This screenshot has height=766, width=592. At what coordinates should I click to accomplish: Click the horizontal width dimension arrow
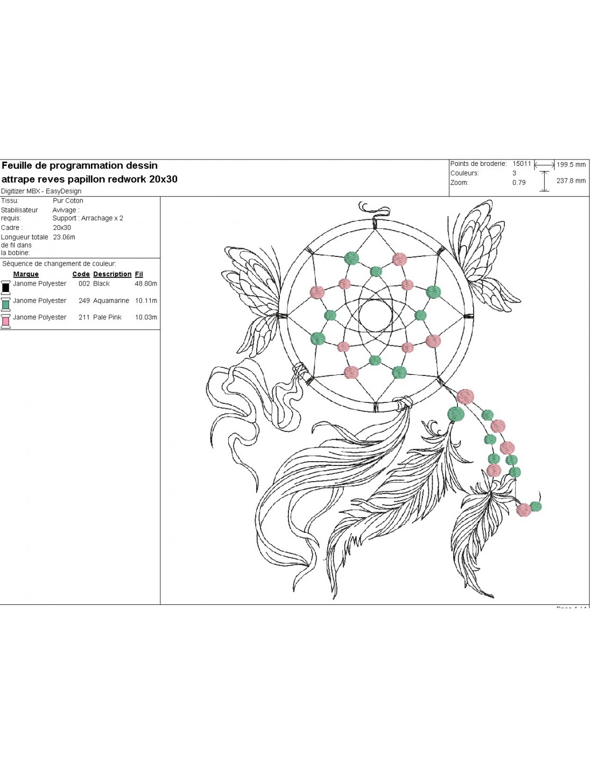coord(544,165)
